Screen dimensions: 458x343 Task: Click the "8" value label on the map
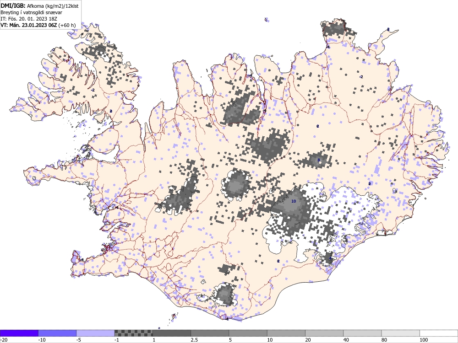319,160
